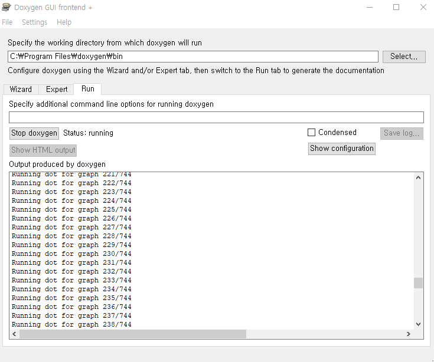Click the vertical scrollbar thumb in output
Viewport: 434px width, 362px height.
tap(418, 283)
